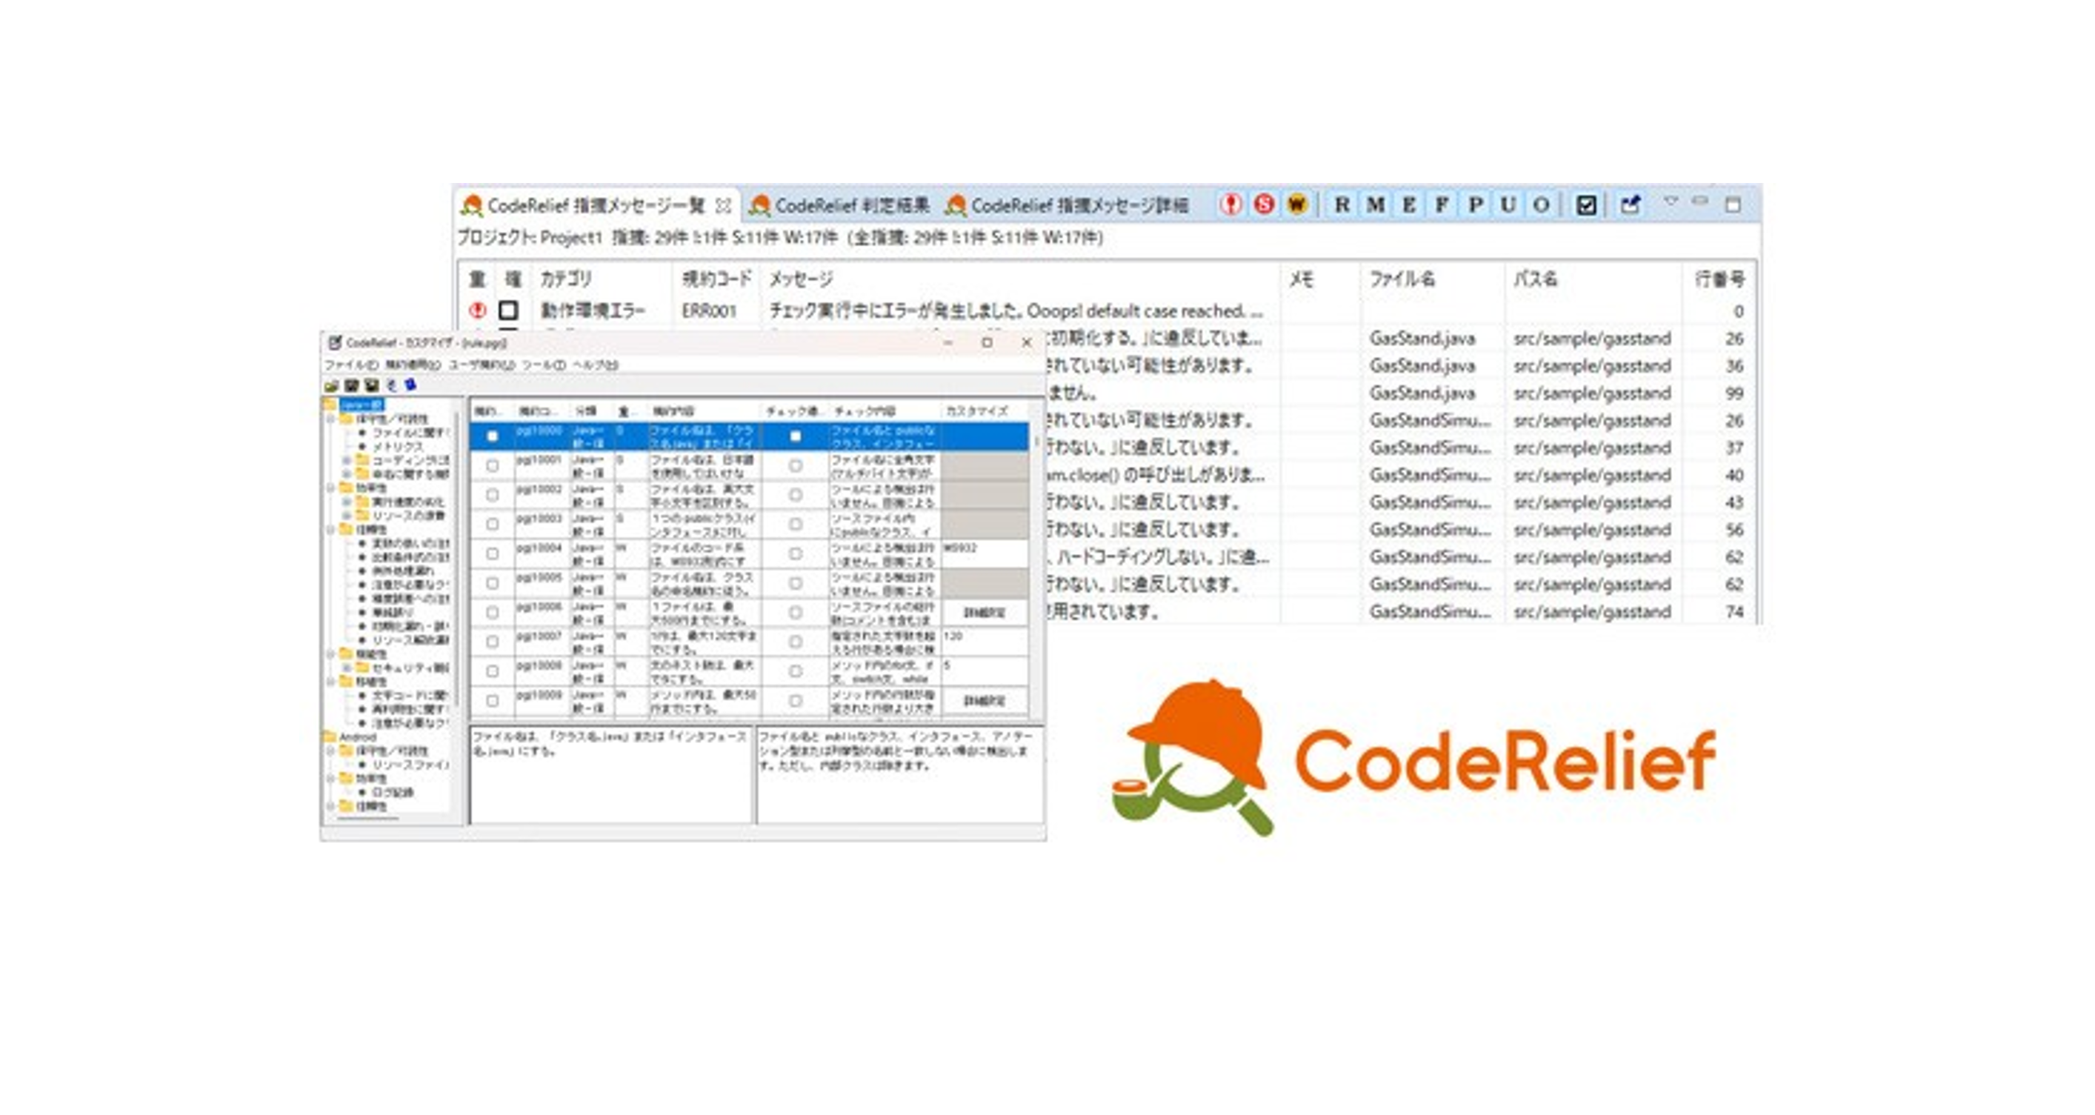Check the confirmation box in ERR001 row
This screenshot has height=1115, width=2095.
(x=508, y=310)
